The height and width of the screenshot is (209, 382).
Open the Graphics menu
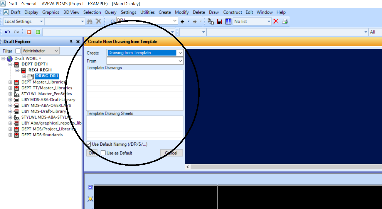pos(51,12)
